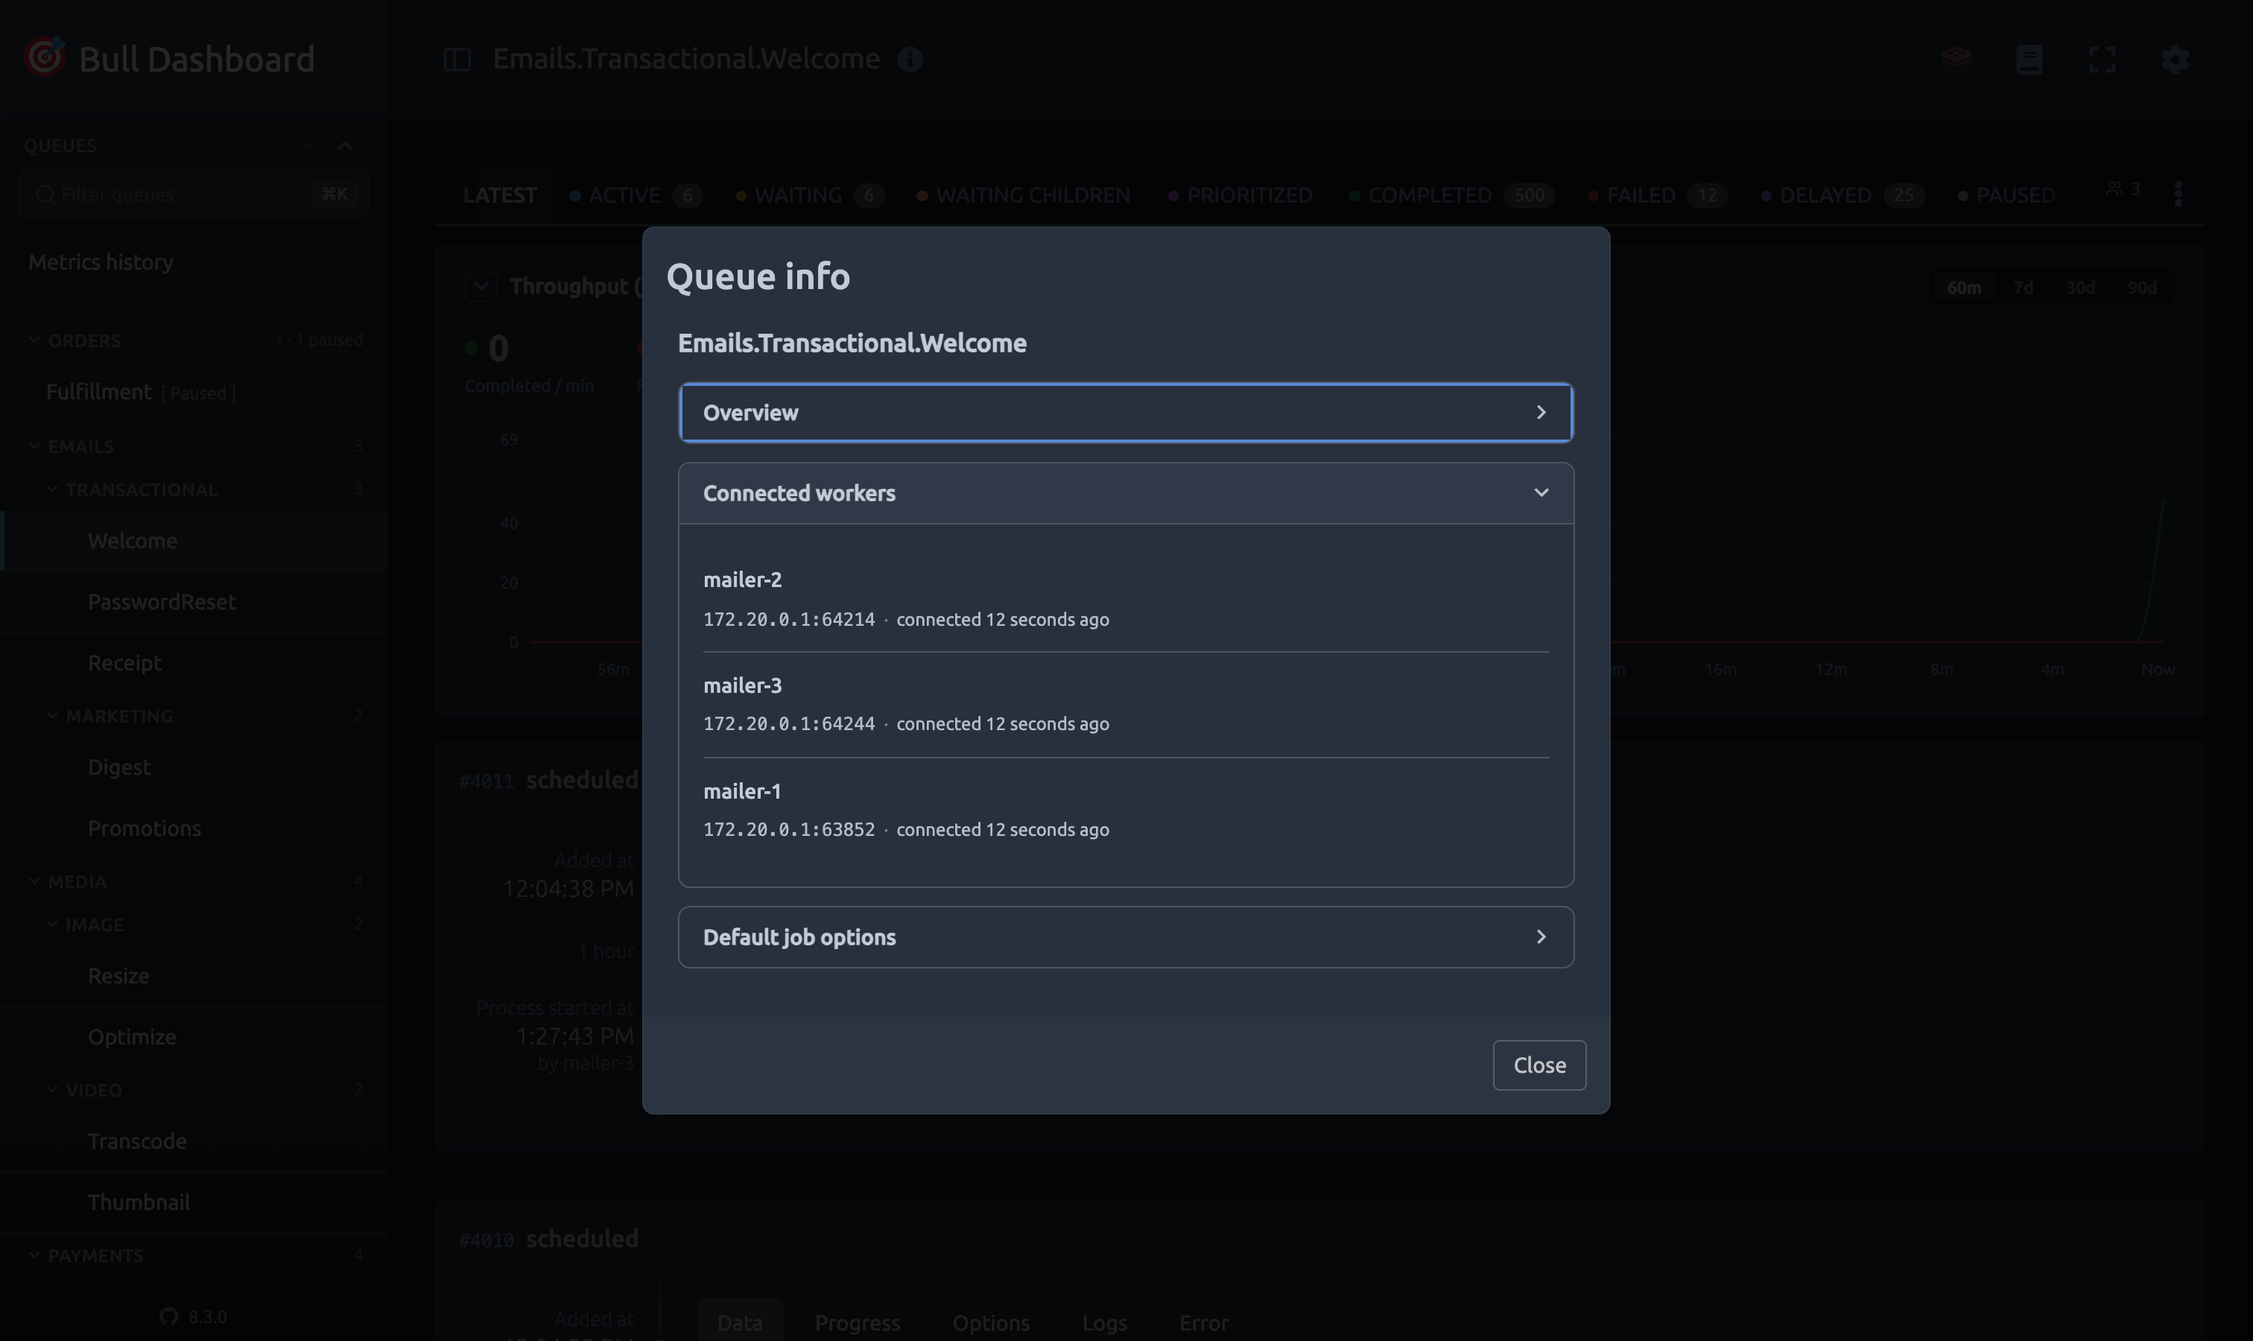Image resolution: width=2253 pixels, height=1341 pixels.
Task: Click the queue info icon beside title
Action: point(910,60)
